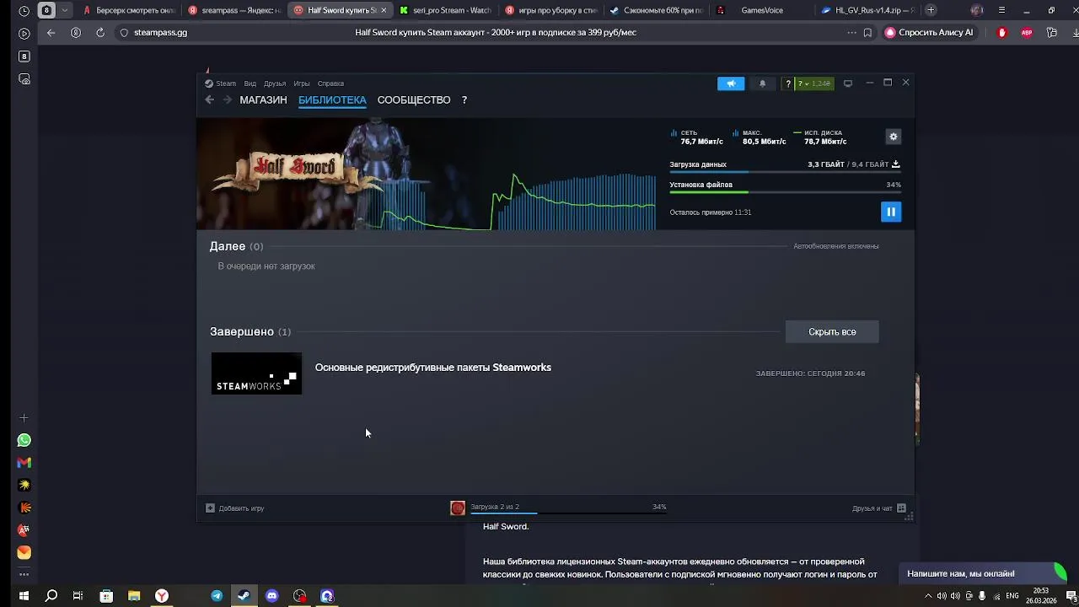
Task: Open browser tab seri_pro Stream
Action: 445,10
